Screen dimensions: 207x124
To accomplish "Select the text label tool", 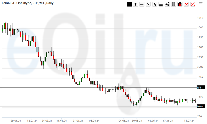I will pyautogui.click(x=135, y=4).
